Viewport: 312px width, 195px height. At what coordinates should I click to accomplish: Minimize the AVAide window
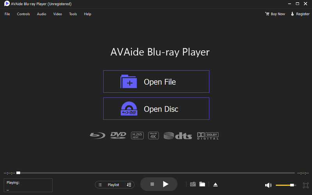tap(289, 4)
